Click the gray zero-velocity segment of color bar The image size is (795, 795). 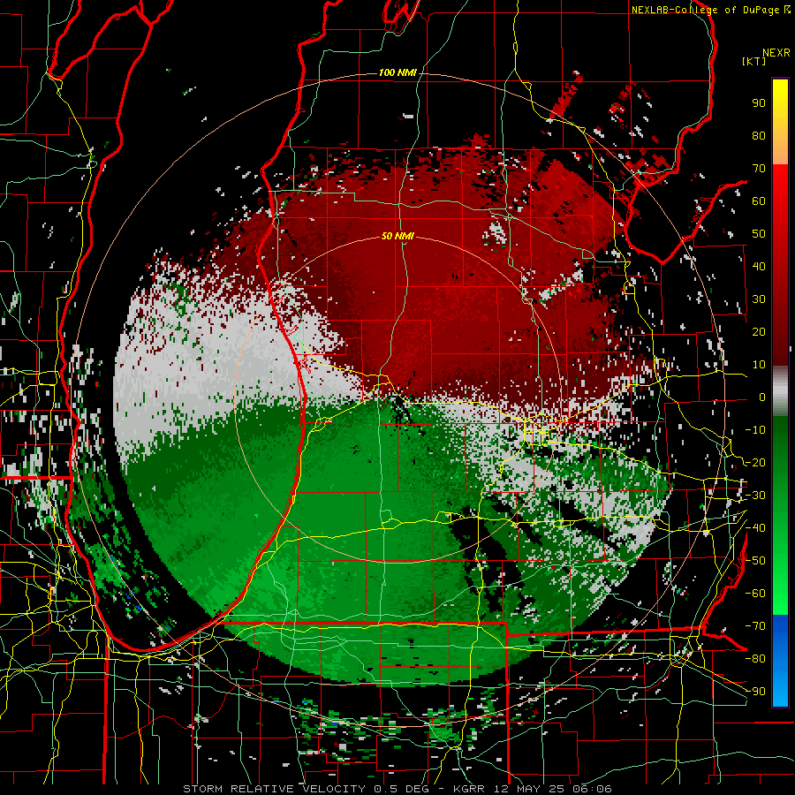click(x=780, y=391)
